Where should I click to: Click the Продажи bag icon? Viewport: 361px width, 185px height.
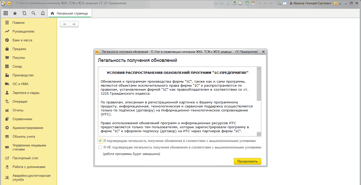[x=7, y=49]
